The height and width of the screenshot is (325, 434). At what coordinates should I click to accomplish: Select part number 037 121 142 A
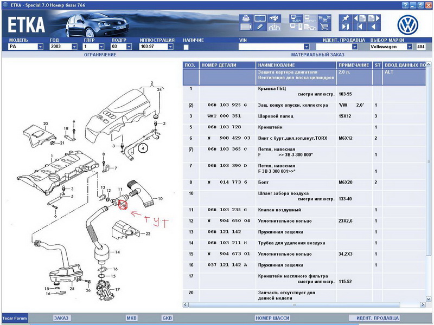tap(227, 265)
